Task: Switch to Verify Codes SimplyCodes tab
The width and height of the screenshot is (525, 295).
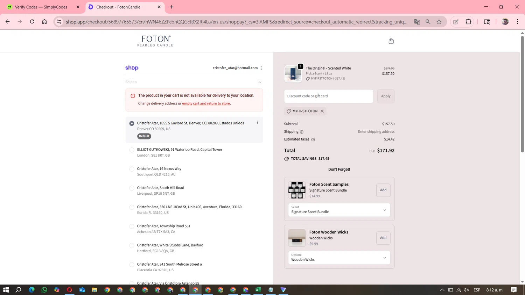Action: (x=41, y=7)
